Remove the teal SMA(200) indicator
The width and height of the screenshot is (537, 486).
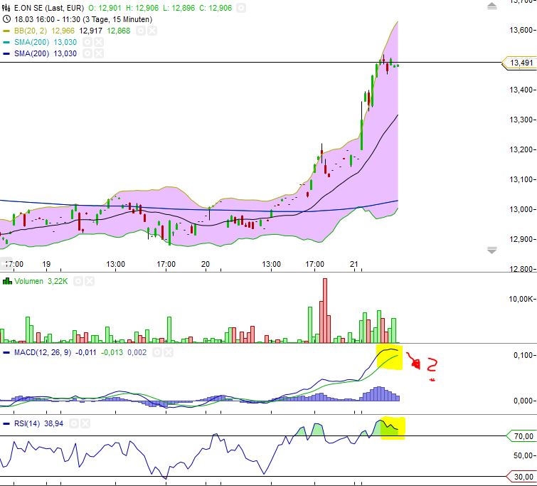99,42
